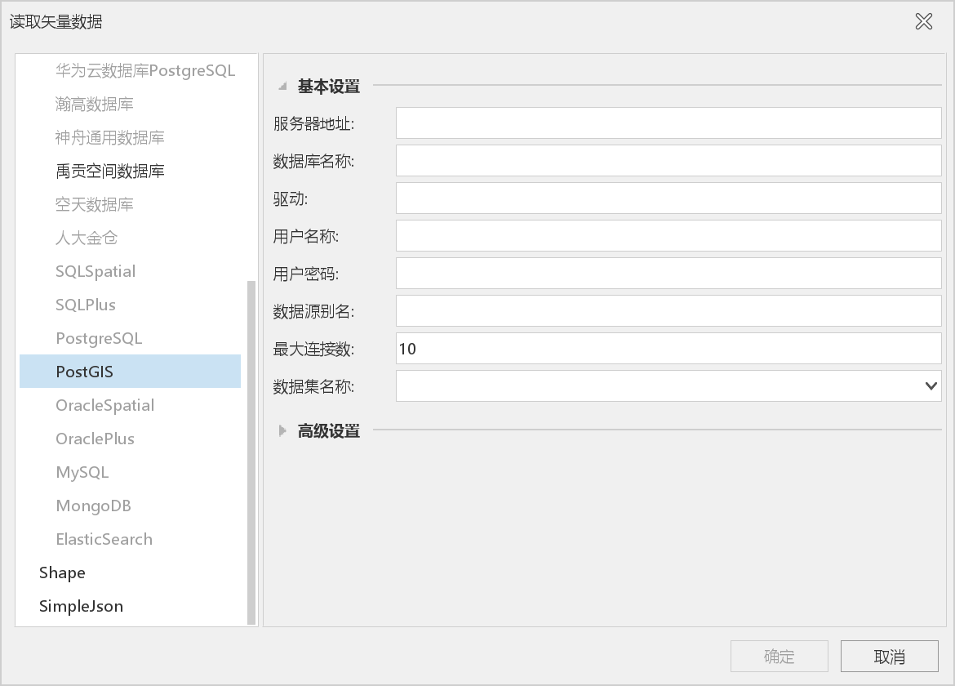Expand the 高级设置 section
Screen dimensions: 955x686
pos(282,430)
